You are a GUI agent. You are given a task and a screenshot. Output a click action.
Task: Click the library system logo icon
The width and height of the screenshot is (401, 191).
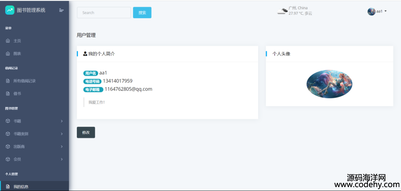[10, 10]
